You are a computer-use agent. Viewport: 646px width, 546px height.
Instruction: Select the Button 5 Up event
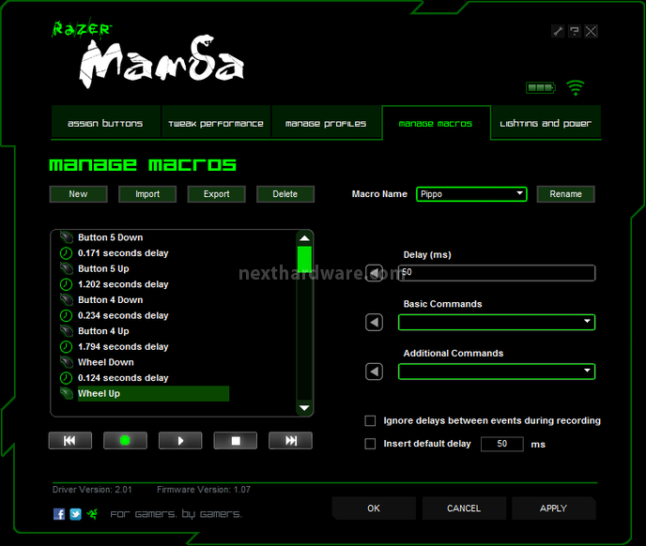pos(104,268)
